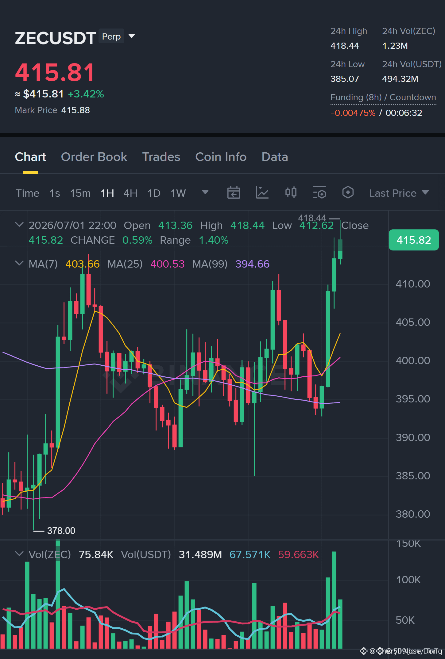Click the MA(99) value 394.66
The height and width of the screenshot is (659, 445).
(253, 264)
